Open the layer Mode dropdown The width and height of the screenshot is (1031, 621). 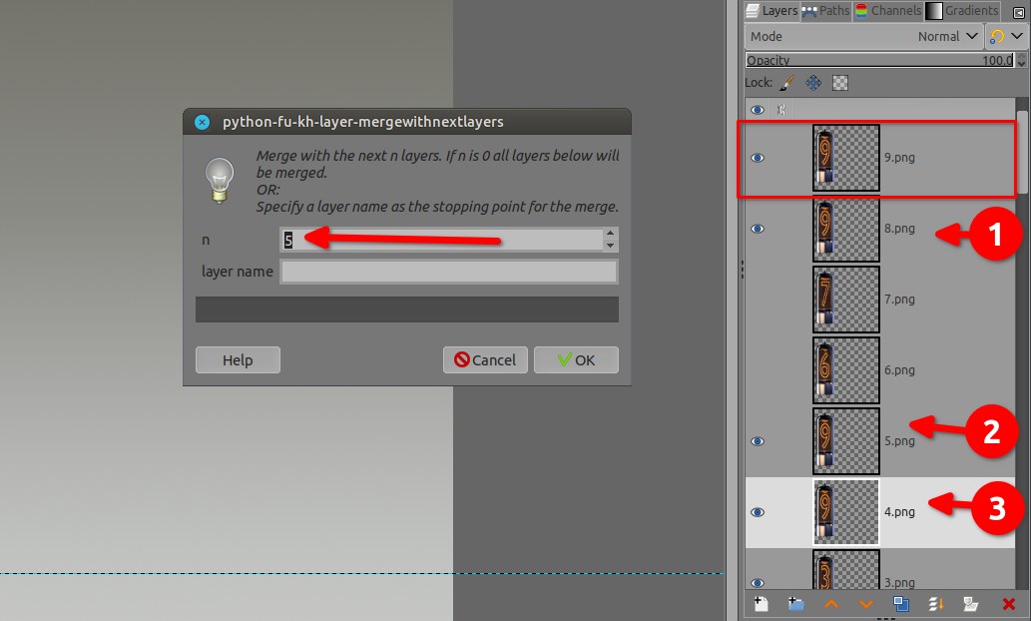(x=863, y=36)
